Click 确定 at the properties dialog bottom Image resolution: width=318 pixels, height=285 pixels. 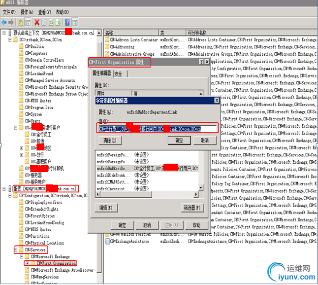pyautogui.click(x=122, y=225)
